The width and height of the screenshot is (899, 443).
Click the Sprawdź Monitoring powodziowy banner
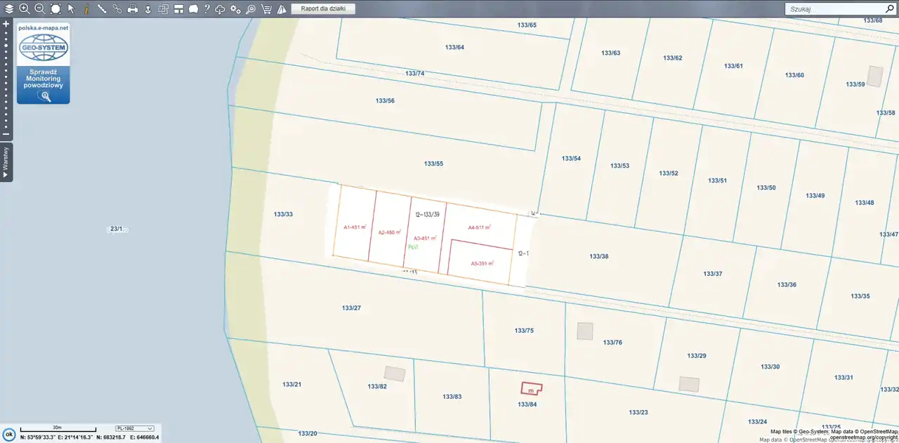point(44,85)
